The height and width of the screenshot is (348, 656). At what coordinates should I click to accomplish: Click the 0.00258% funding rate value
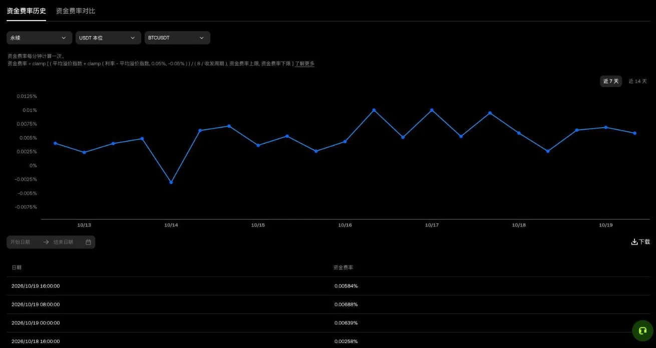(x=346, y=341)
